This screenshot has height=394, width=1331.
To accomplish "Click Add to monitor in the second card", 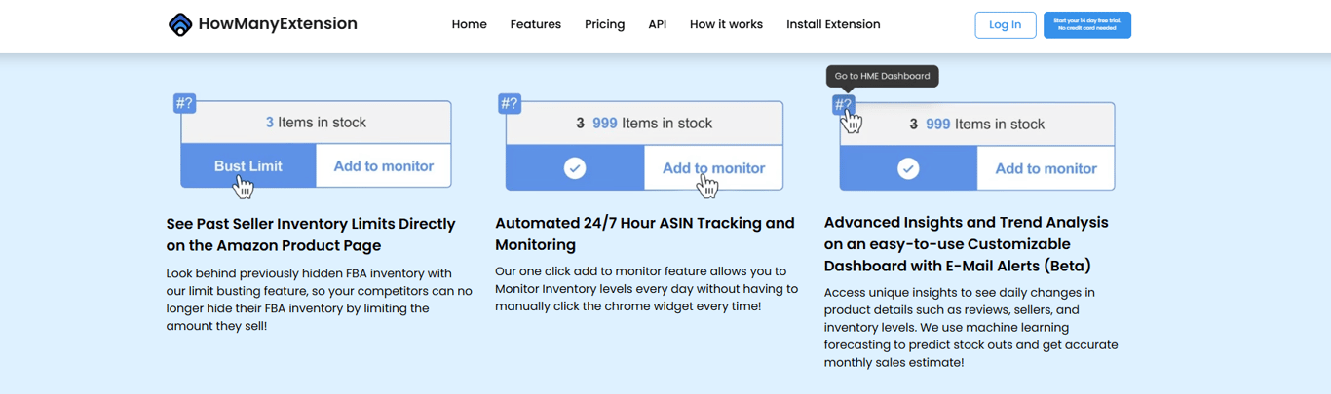I will 713,168.
